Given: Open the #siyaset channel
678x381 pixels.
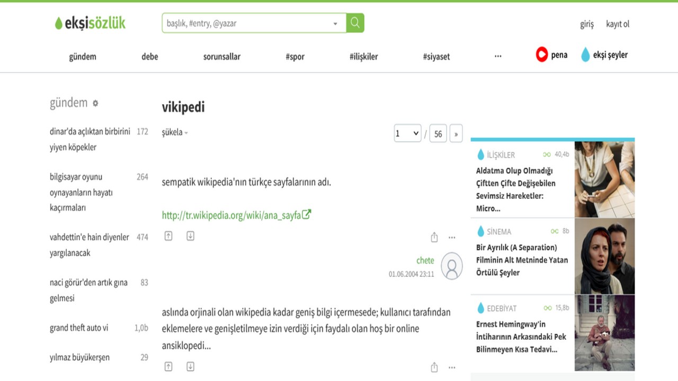Looking at the screenshot, I should click(x=436, y=57).
